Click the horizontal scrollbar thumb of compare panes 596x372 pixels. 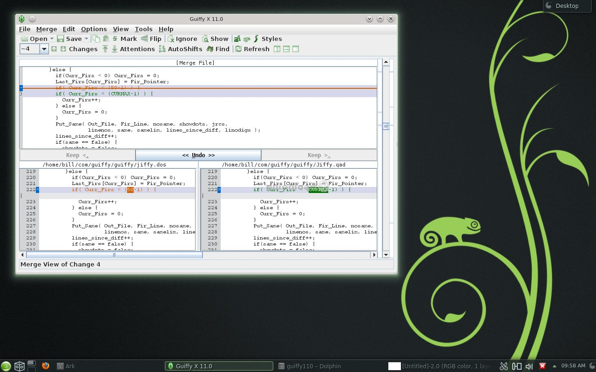tap(114, 255)
